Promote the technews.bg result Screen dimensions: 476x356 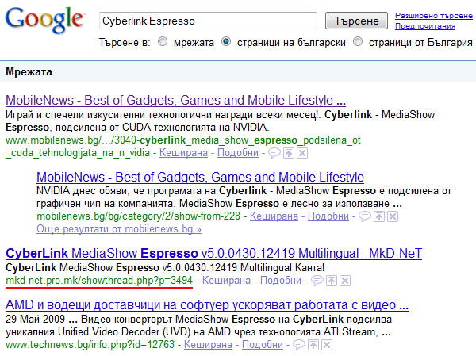tap(313, 345)
